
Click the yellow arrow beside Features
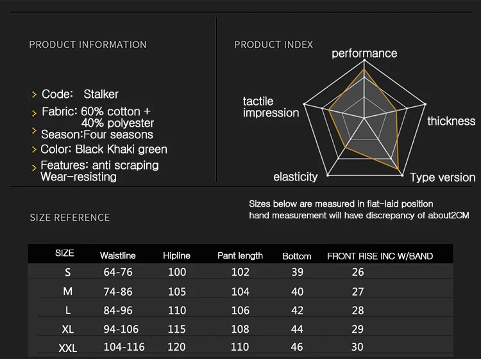[35, 166]
